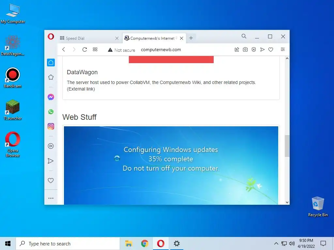The image size is (334, 250).
Task: Open Messenger in the Opera sidebar
Action: (x=51, y=97)
